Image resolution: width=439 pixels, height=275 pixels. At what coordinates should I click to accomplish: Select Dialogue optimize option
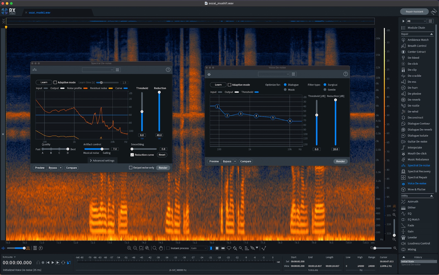pos(285,85)
